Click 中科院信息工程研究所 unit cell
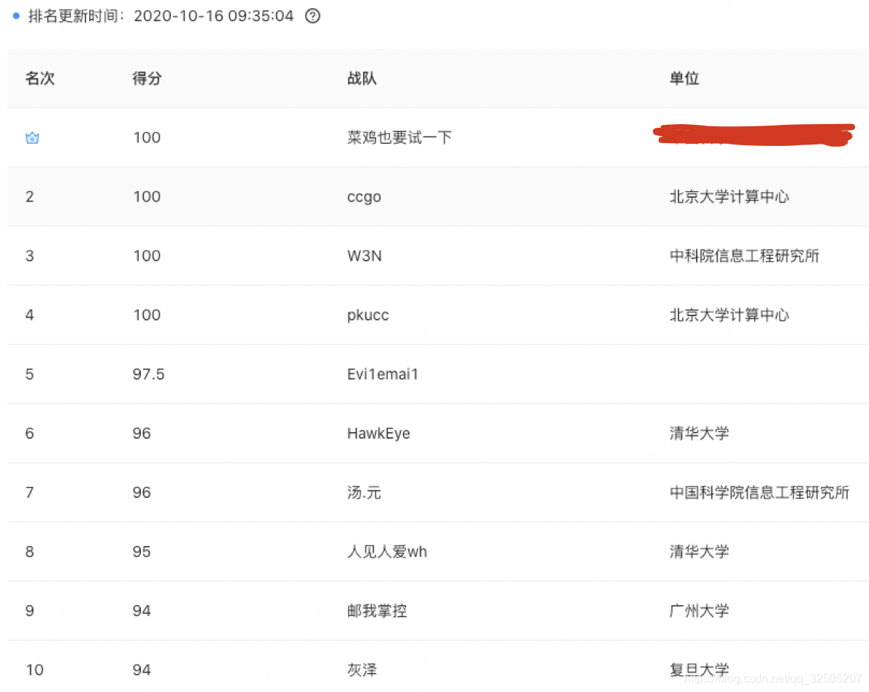Screen dimensions: 869x692 (x=744, y=256)
